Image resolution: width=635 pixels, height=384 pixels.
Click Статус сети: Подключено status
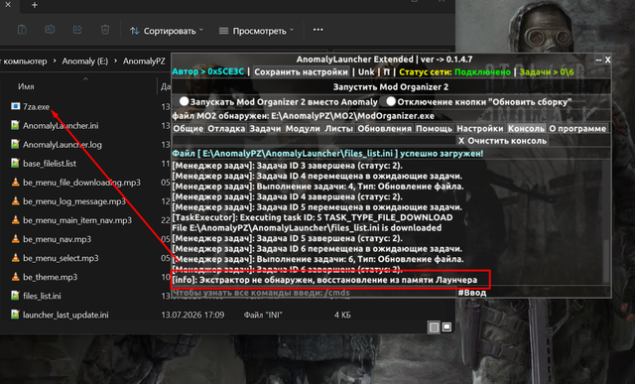[x=454, y=72]
